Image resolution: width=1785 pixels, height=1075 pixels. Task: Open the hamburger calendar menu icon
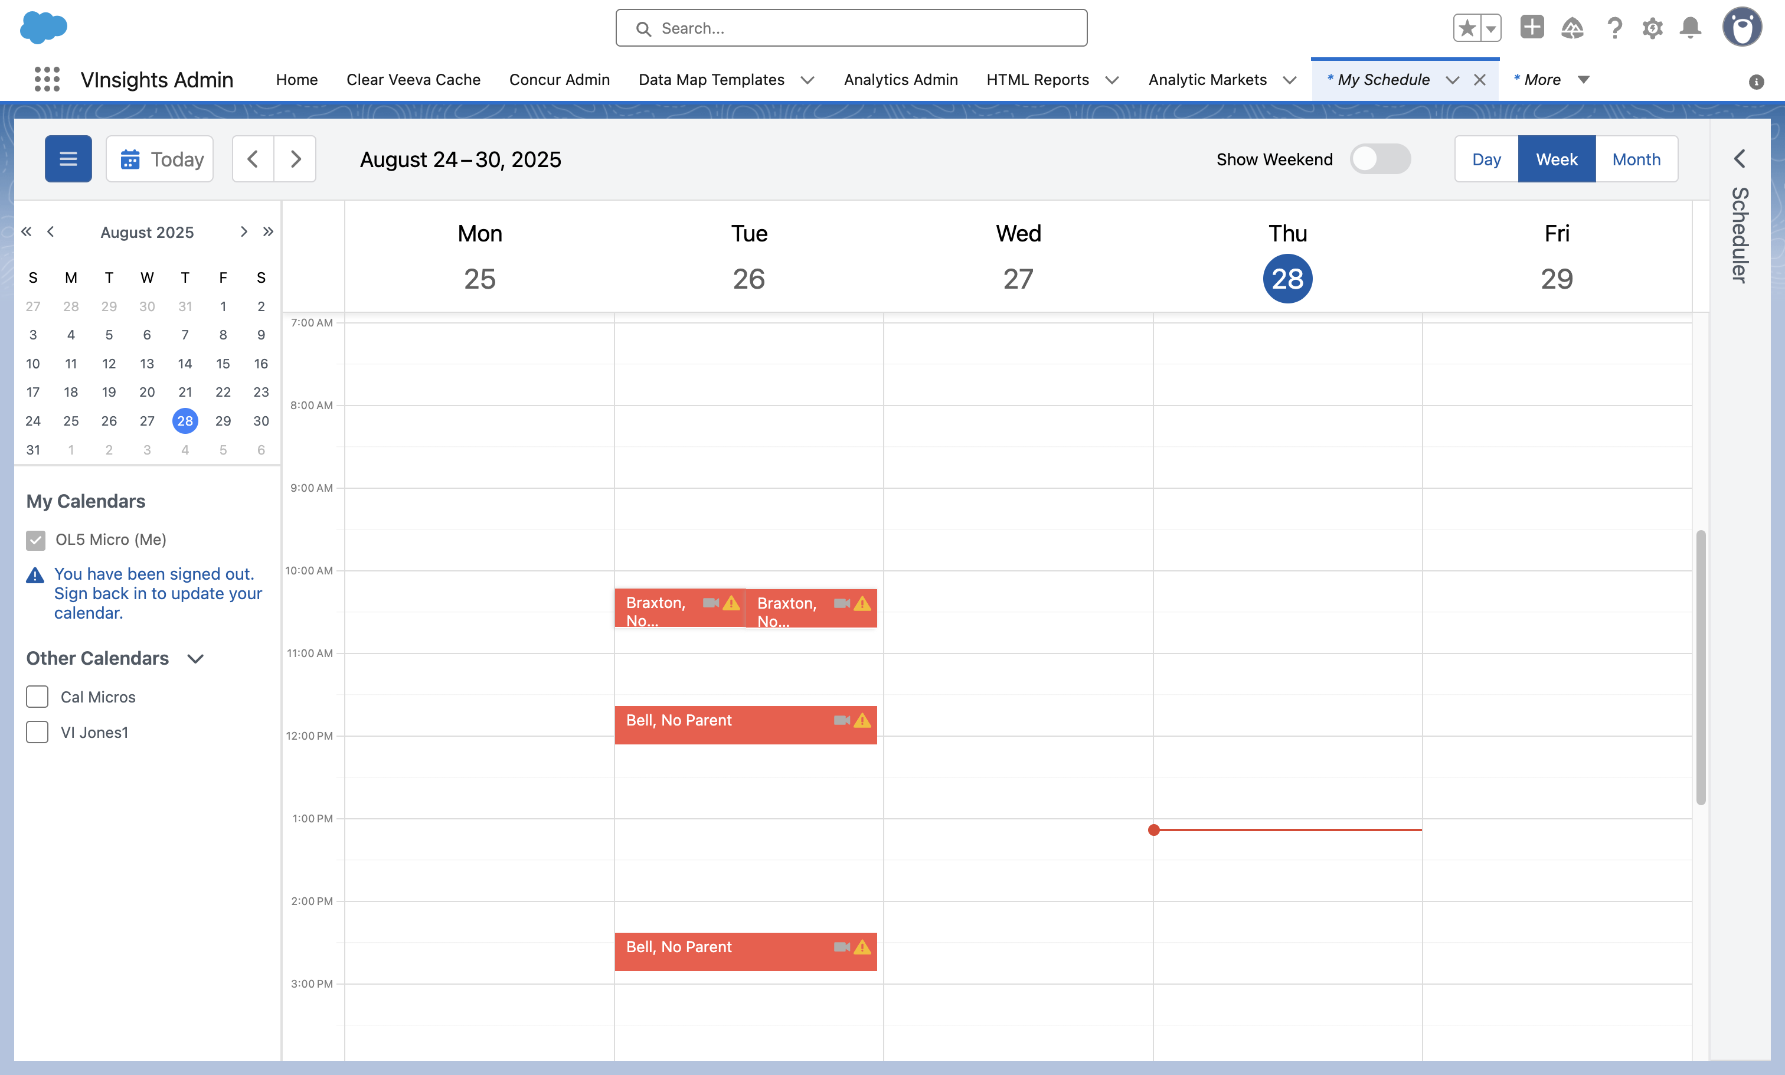tap(68, 159)
